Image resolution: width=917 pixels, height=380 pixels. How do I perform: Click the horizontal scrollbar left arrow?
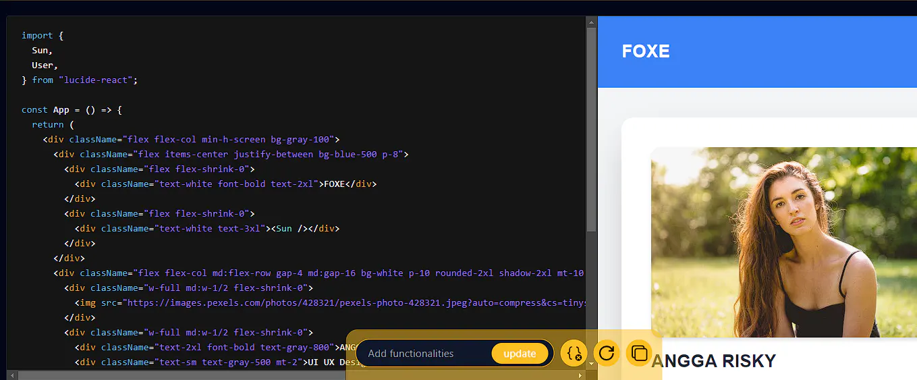(x=11, y=375)
